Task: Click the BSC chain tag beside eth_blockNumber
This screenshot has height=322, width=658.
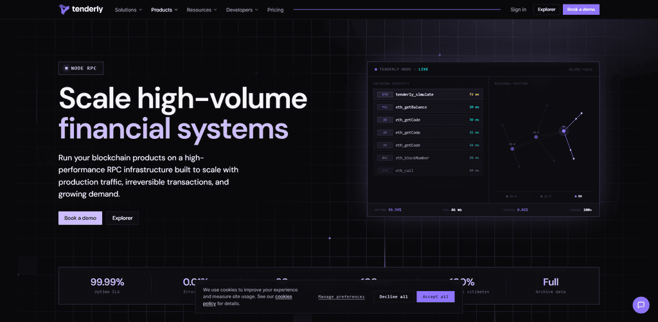Action: coord(384,158)
